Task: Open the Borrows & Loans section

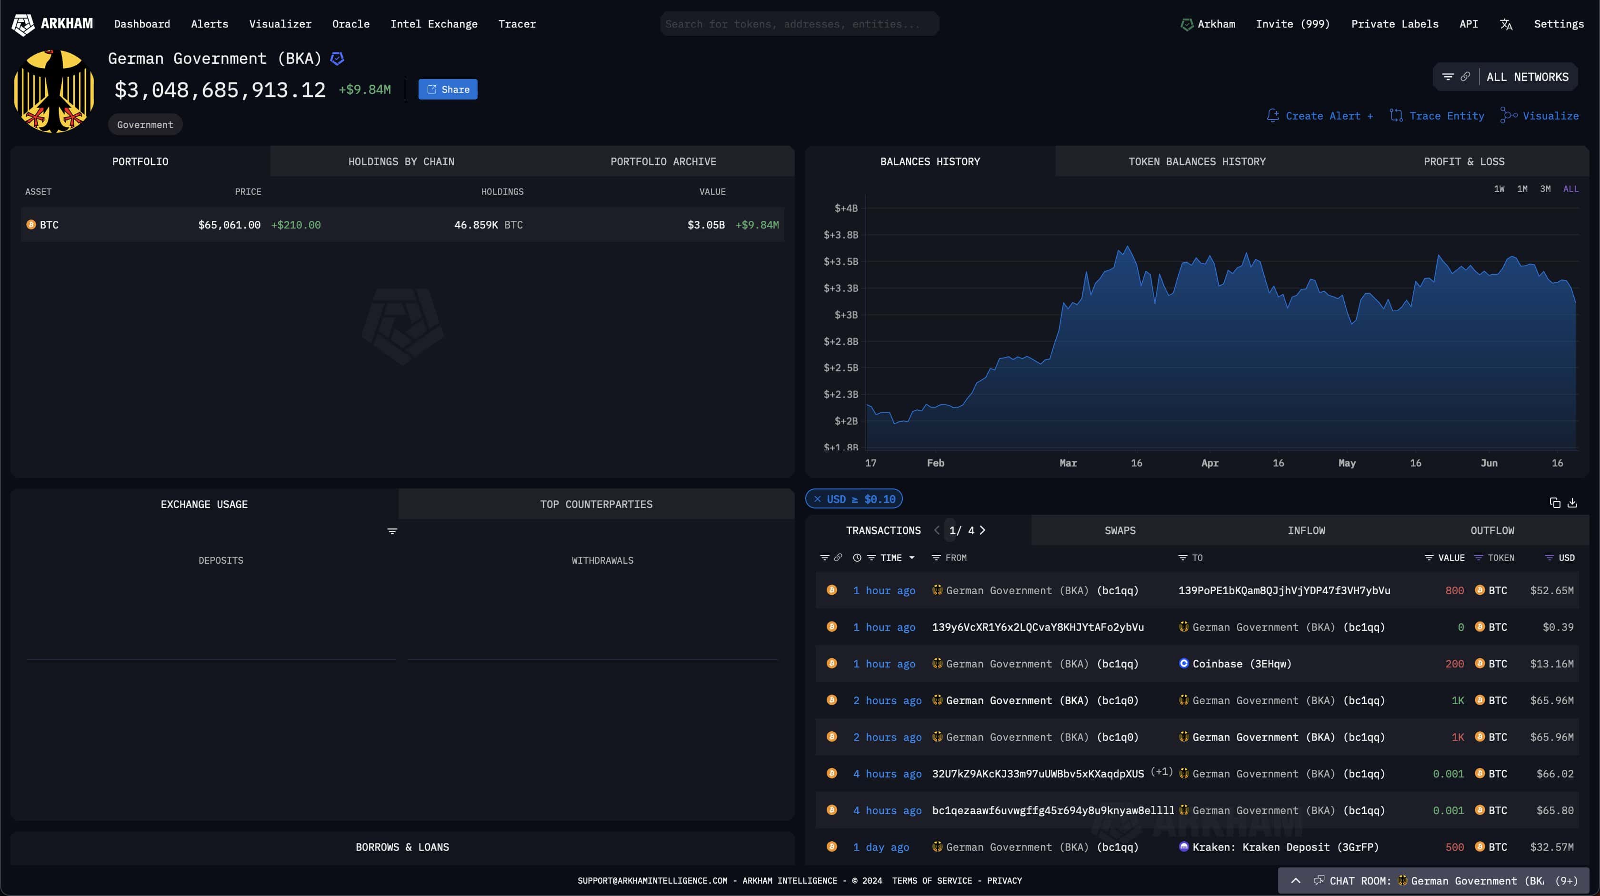Action: click(402, 847)
